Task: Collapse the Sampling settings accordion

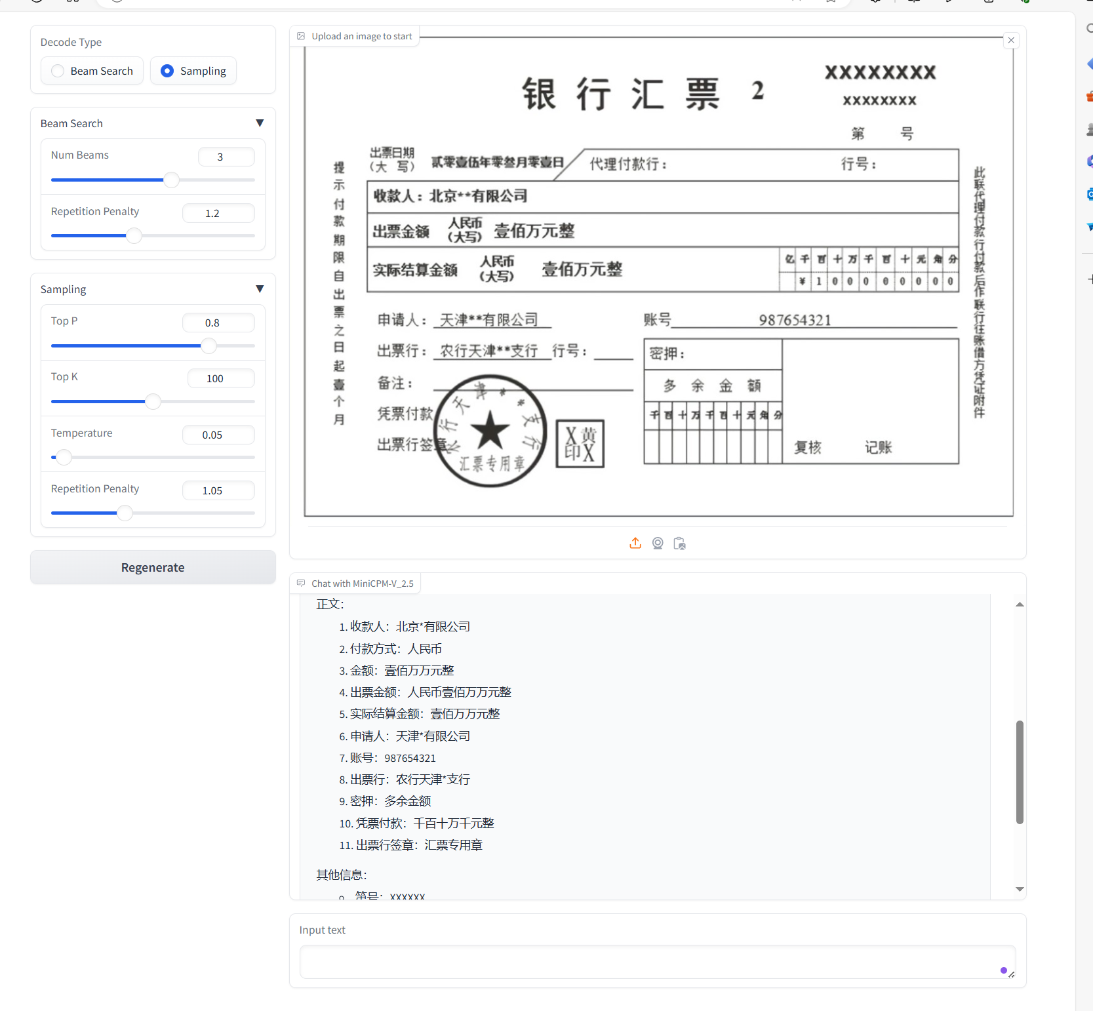Action: click(x=260, y=289)
